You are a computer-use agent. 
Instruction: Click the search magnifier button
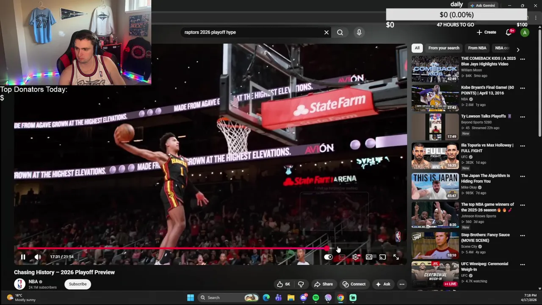click(340, 32)
